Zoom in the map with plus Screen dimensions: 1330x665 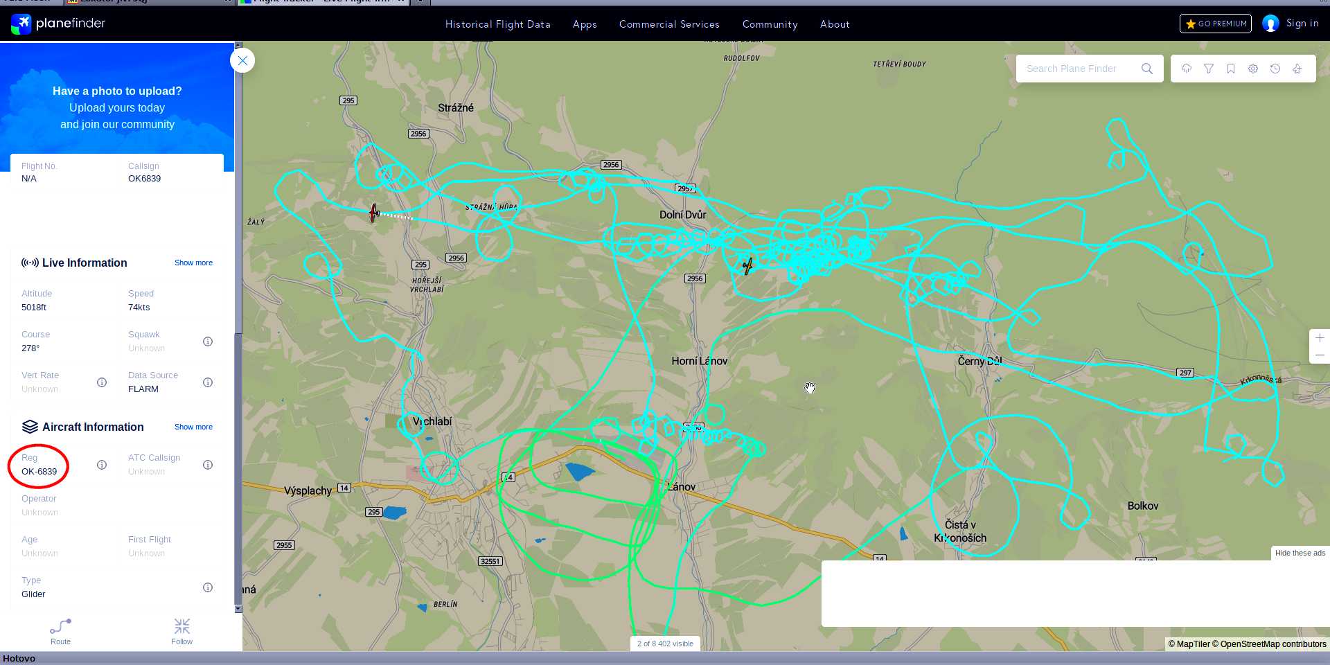click(x=1320, y=338)
